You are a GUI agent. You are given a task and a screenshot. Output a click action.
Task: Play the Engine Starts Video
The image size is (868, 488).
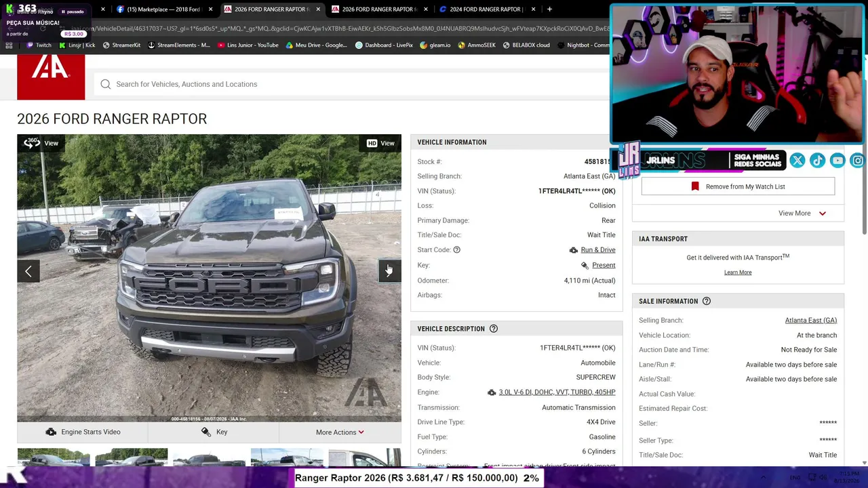coord(82,432)
